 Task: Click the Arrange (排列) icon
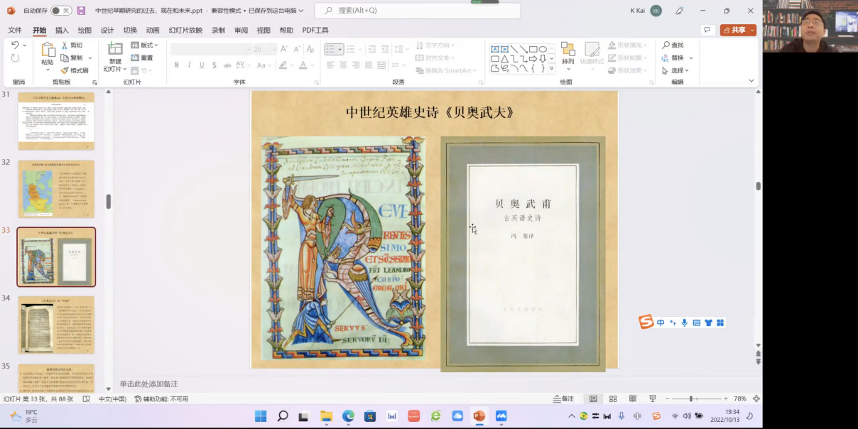pyautogui.click(x=568, y=50)
